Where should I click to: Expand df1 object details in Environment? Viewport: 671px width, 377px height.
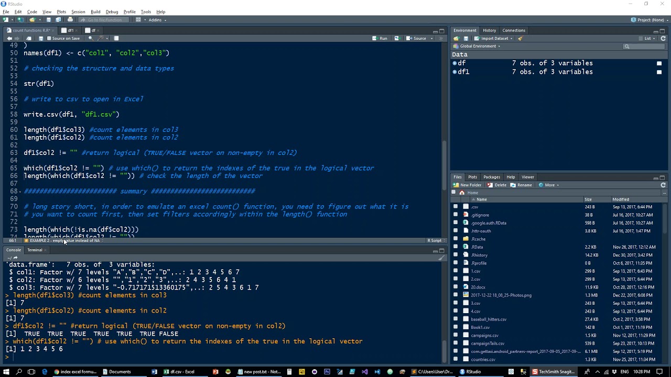point(454,72)
